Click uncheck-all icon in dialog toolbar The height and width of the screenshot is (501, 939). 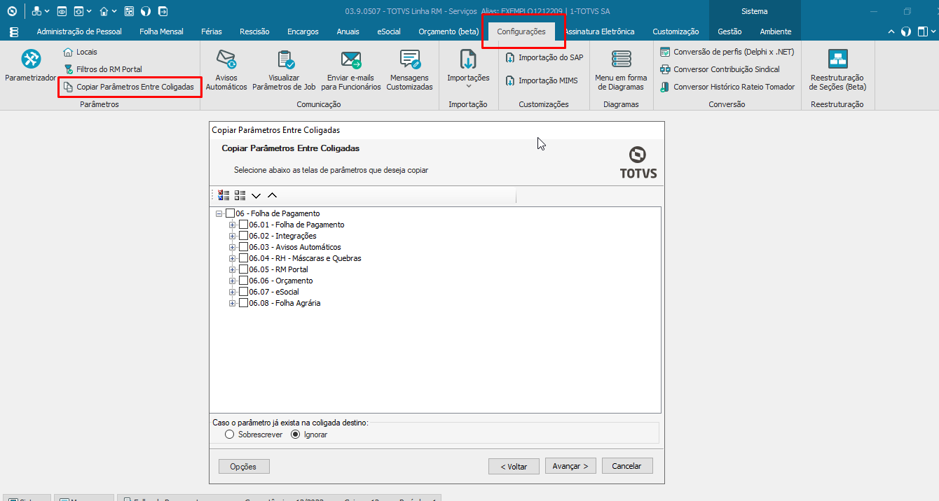click(x=240, y=195)
